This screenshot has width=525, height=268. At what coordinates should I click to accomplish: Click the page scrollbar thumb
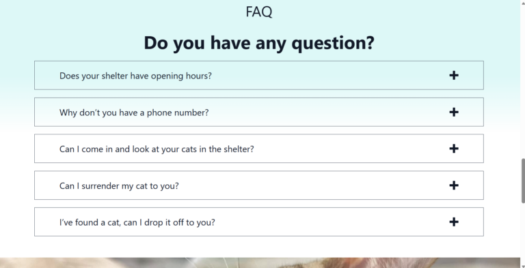point(523,181)
